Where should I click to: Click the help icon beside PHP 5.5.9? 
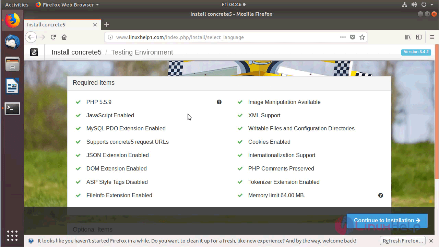[x=219, y=102]
